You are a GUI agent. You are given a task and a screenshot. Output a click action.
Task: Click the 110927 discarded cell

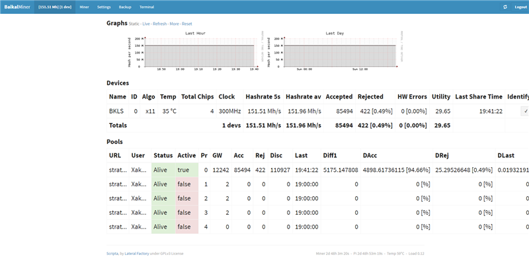tap(280, 170)
